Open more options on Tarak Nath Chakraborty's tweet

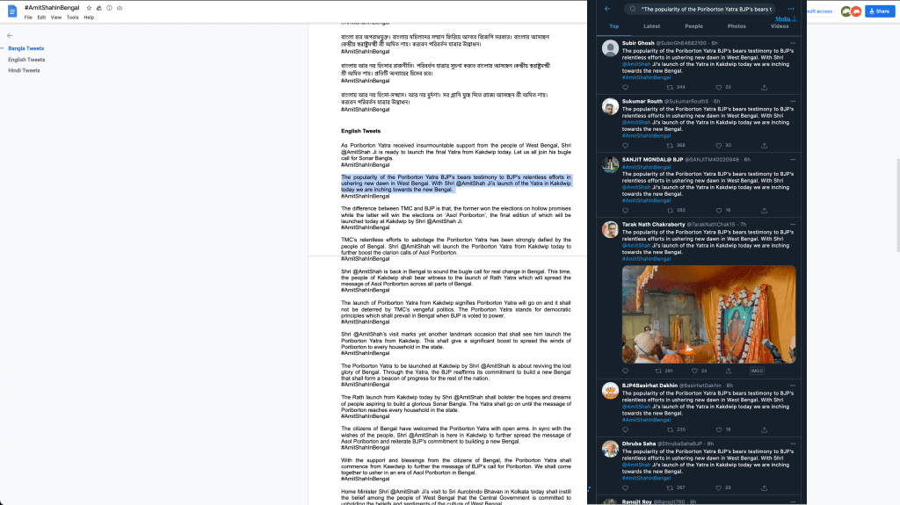click(x=793, y=224)
